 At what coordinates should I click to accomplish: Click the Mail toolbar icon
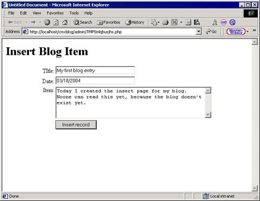click(154, 23)
